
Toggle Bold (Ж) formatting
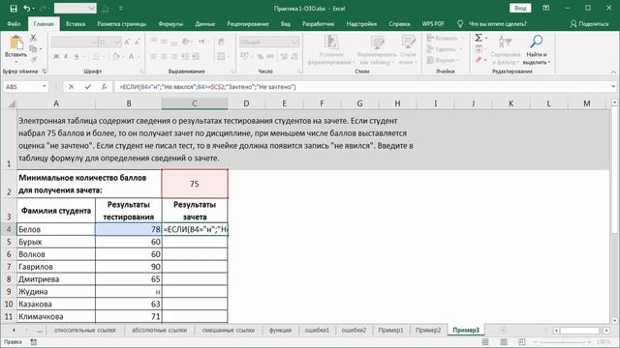56,57
